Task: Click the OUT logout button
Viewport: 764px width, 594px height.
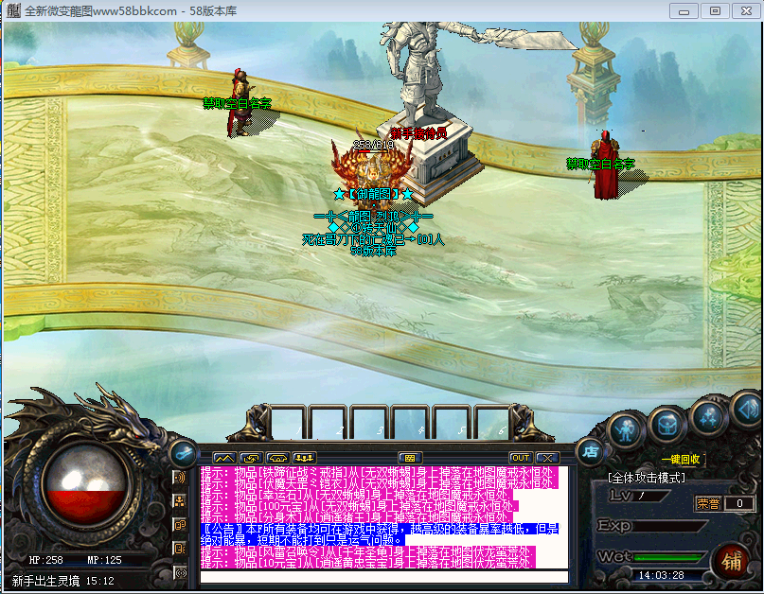Action: pyautogui.click(x=521, y=458)
